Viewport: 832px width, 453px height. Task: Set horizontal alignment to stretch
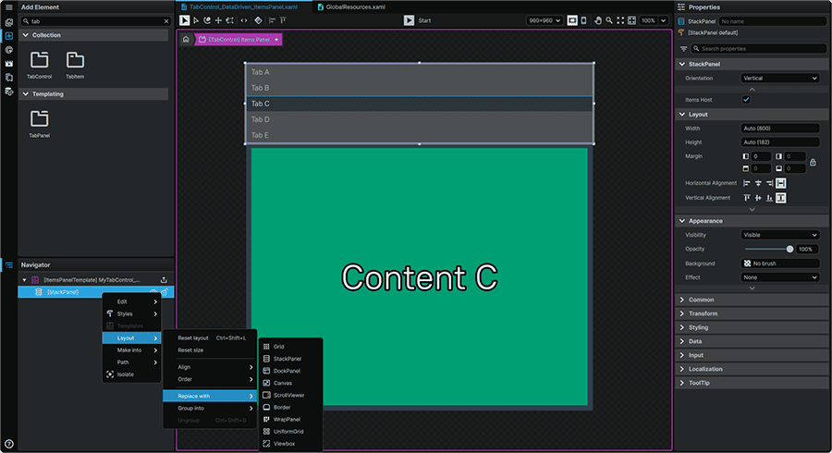(x=780, y=183)
